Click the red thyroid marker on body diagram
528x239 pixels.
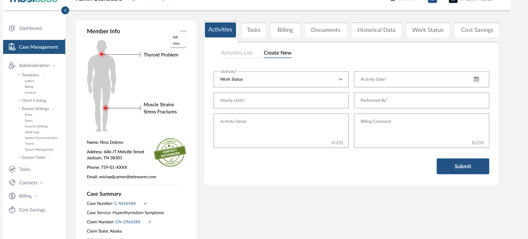[x=102, y=54]
